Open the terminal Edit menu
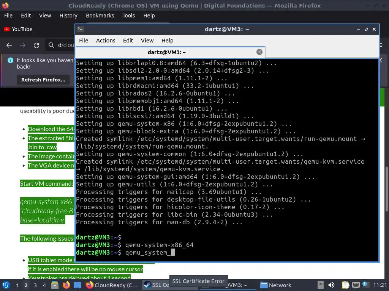Viewport: 389px width, 291px height. (128, 40)
